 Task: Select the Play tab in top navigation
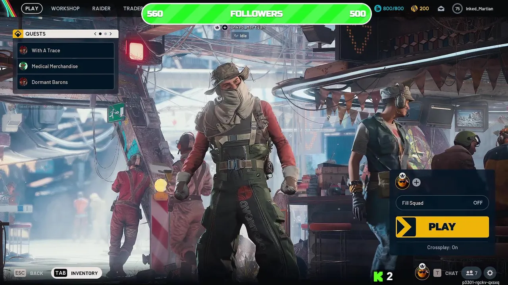point(32,8)
